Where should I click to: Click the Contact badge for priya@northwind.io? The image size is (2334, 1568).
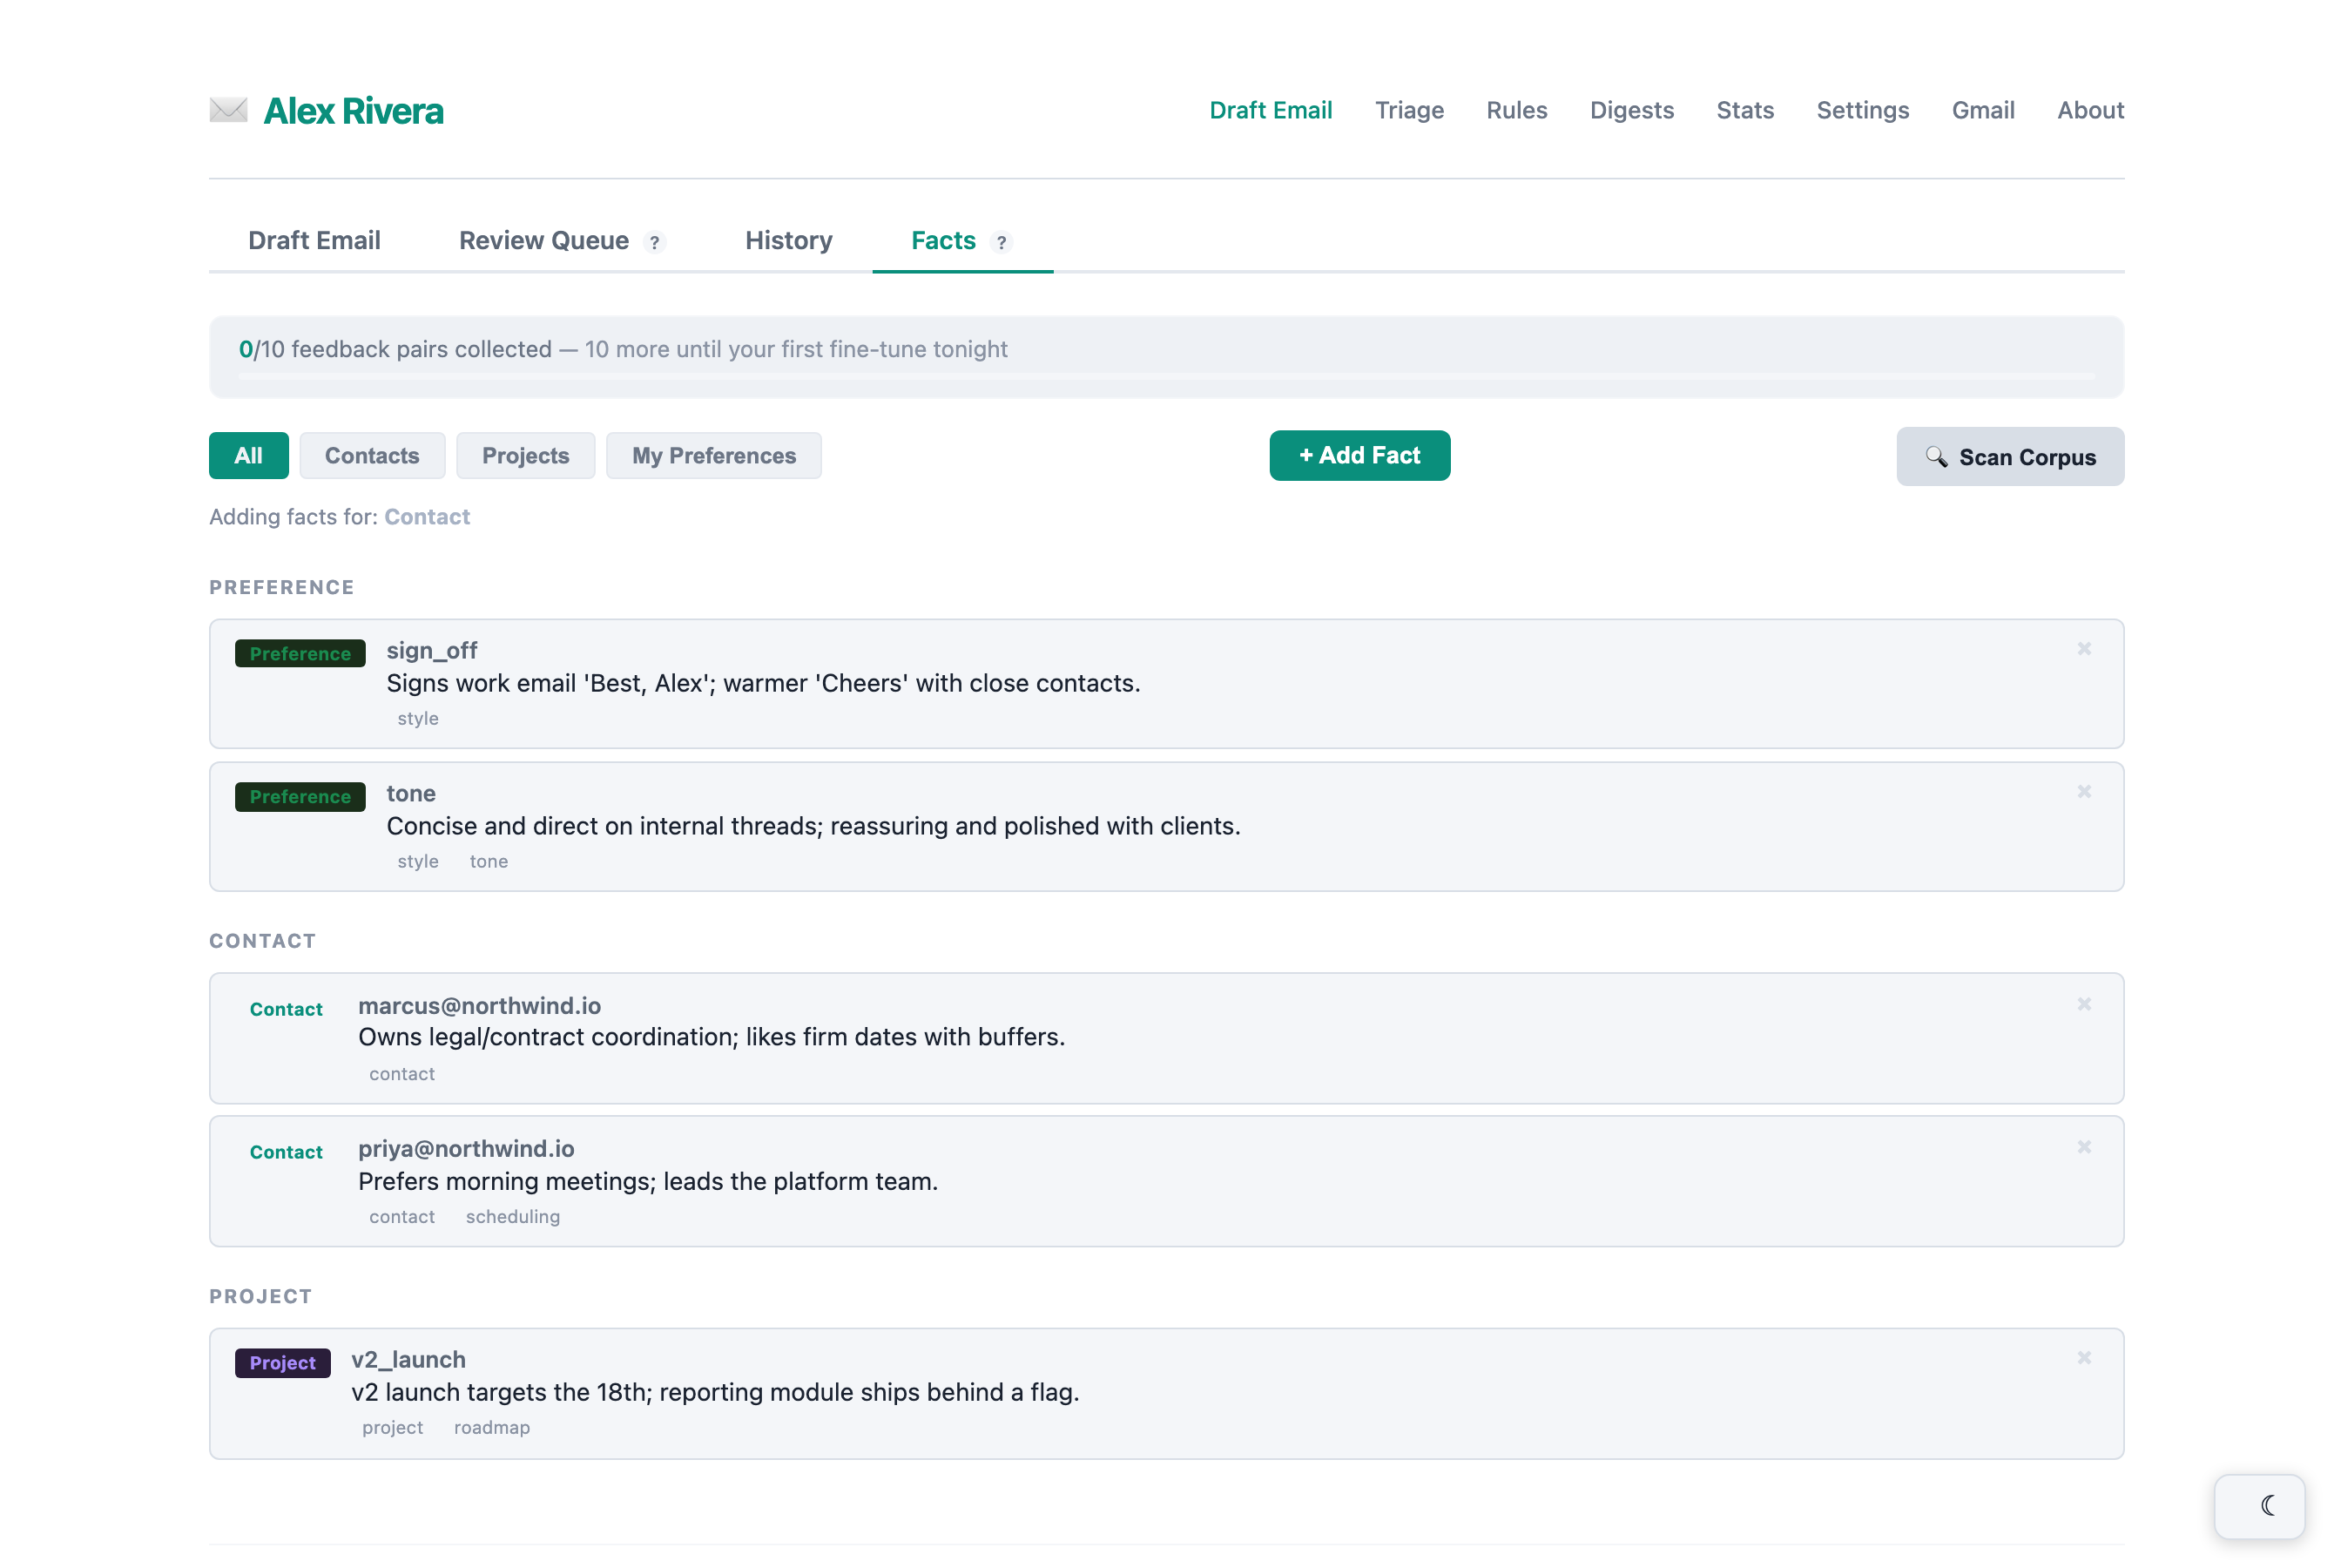pyautogui.click(x=286, y=1153)
